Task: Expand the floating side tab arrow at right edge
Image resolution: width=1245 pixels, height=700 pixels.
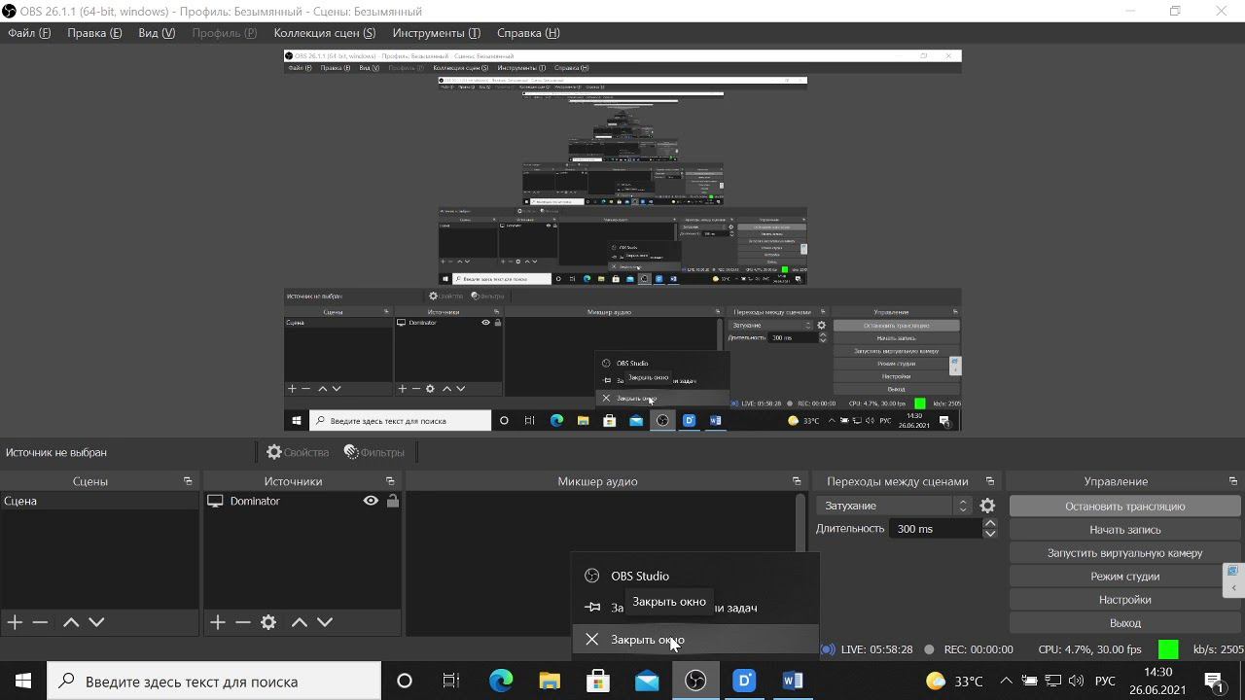Action: pyautogui.click(x=1233, y=588)
